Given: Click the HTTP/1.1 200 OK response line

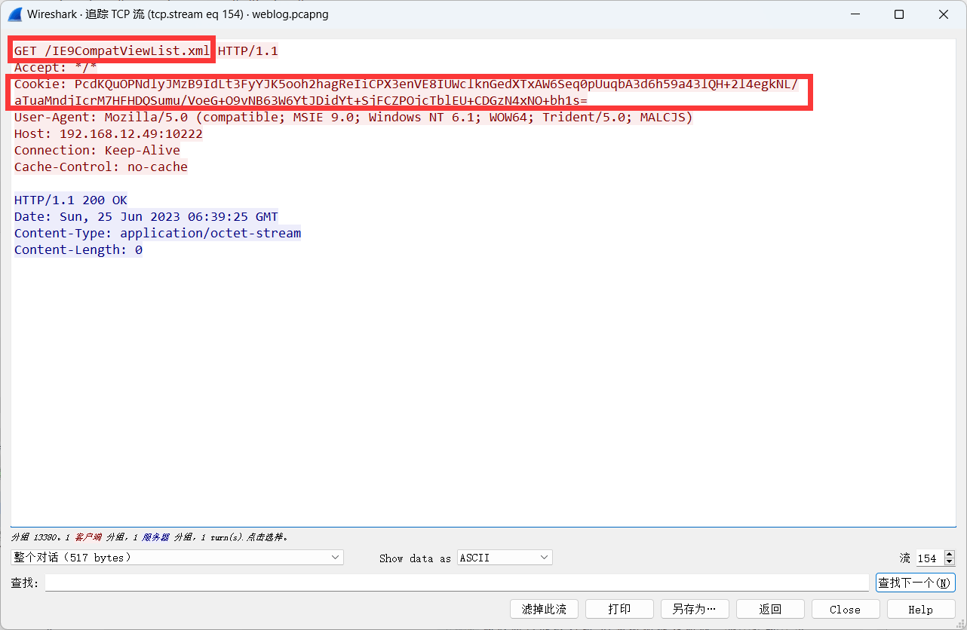Looking at the screenshot, I should click(x=71, y=200).
